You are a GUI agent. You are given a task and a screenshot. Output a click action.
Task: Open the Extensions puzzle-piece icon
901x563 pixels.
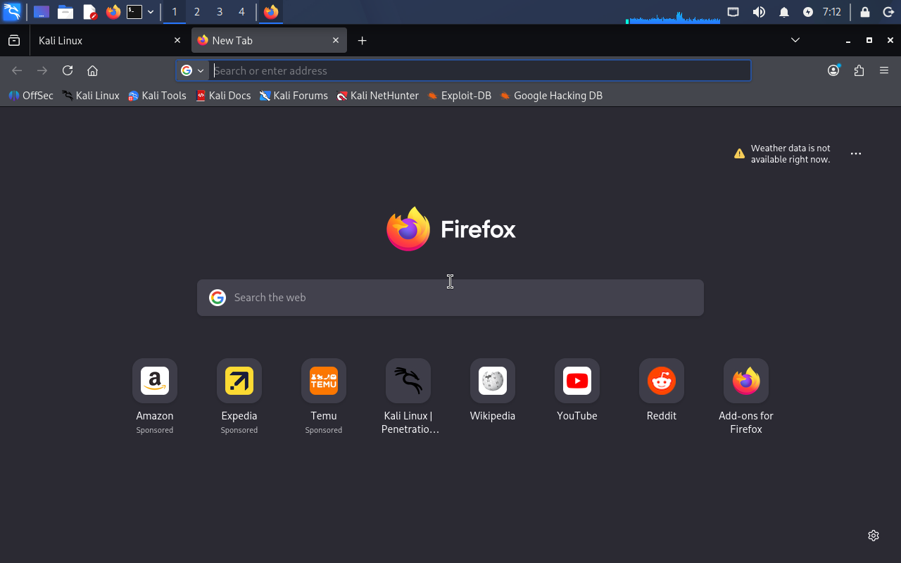pyautogui.click(x=859, y=70)
